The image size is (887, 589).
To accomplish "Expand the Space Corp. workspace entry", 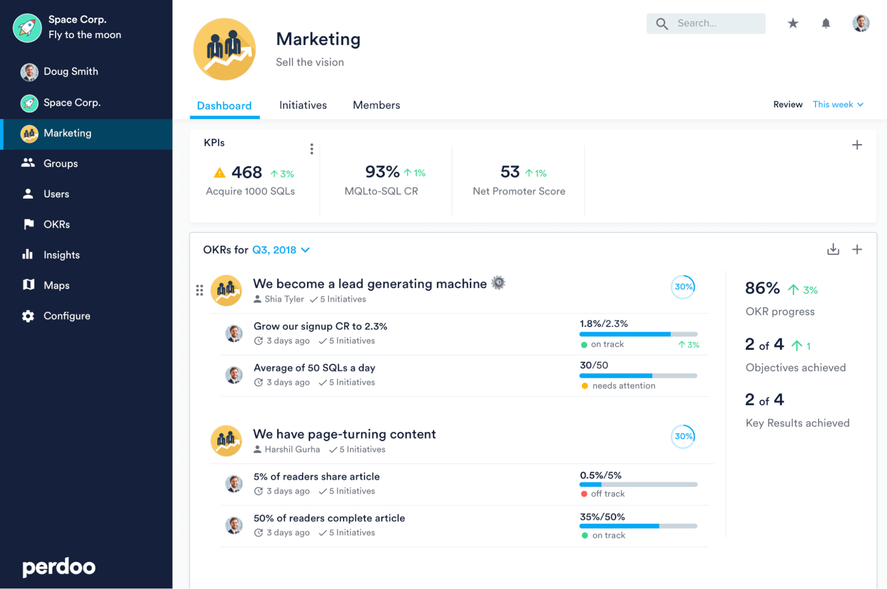I will (x=72, y=102).
